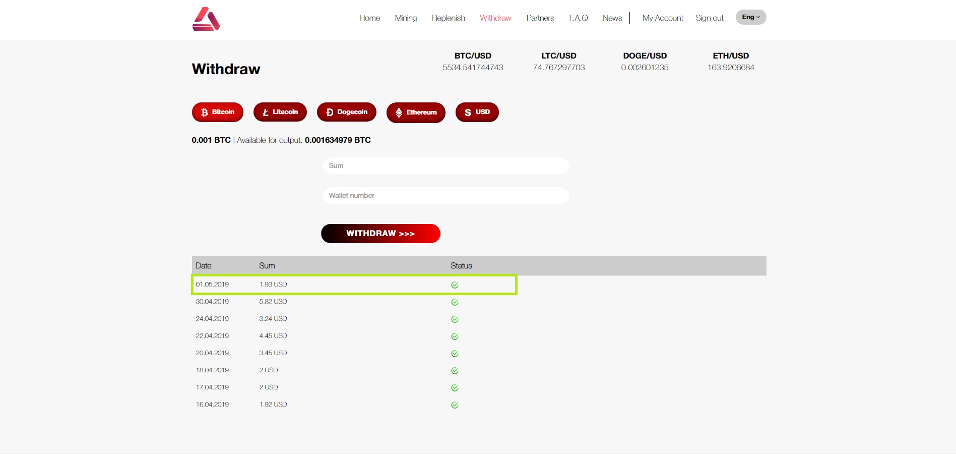Go to the Mining section

406,18
